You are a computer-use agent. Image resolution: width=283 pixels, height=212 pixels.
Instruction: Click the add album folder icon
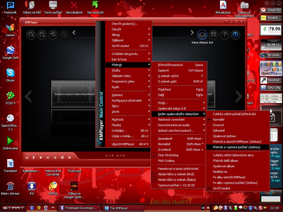coord(31,35)
